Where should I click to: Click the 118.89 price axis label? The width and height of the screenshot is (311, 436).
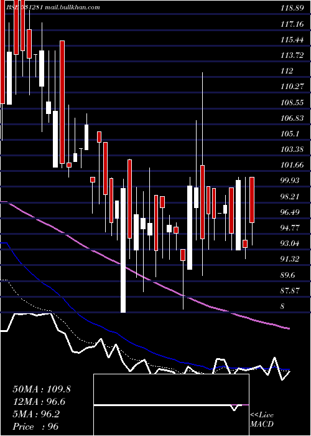pos(292,8)
